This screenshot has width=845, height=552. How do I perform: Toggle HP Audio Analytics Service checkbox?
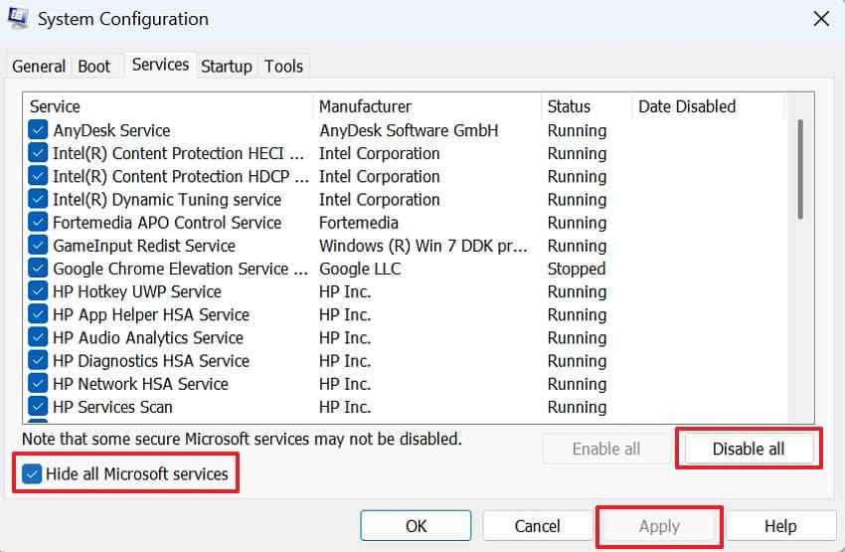38,337
